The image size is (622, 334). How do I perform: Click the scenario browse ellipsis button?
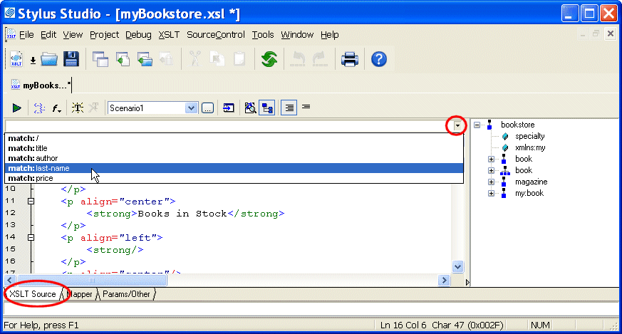(x=207, y=108)
